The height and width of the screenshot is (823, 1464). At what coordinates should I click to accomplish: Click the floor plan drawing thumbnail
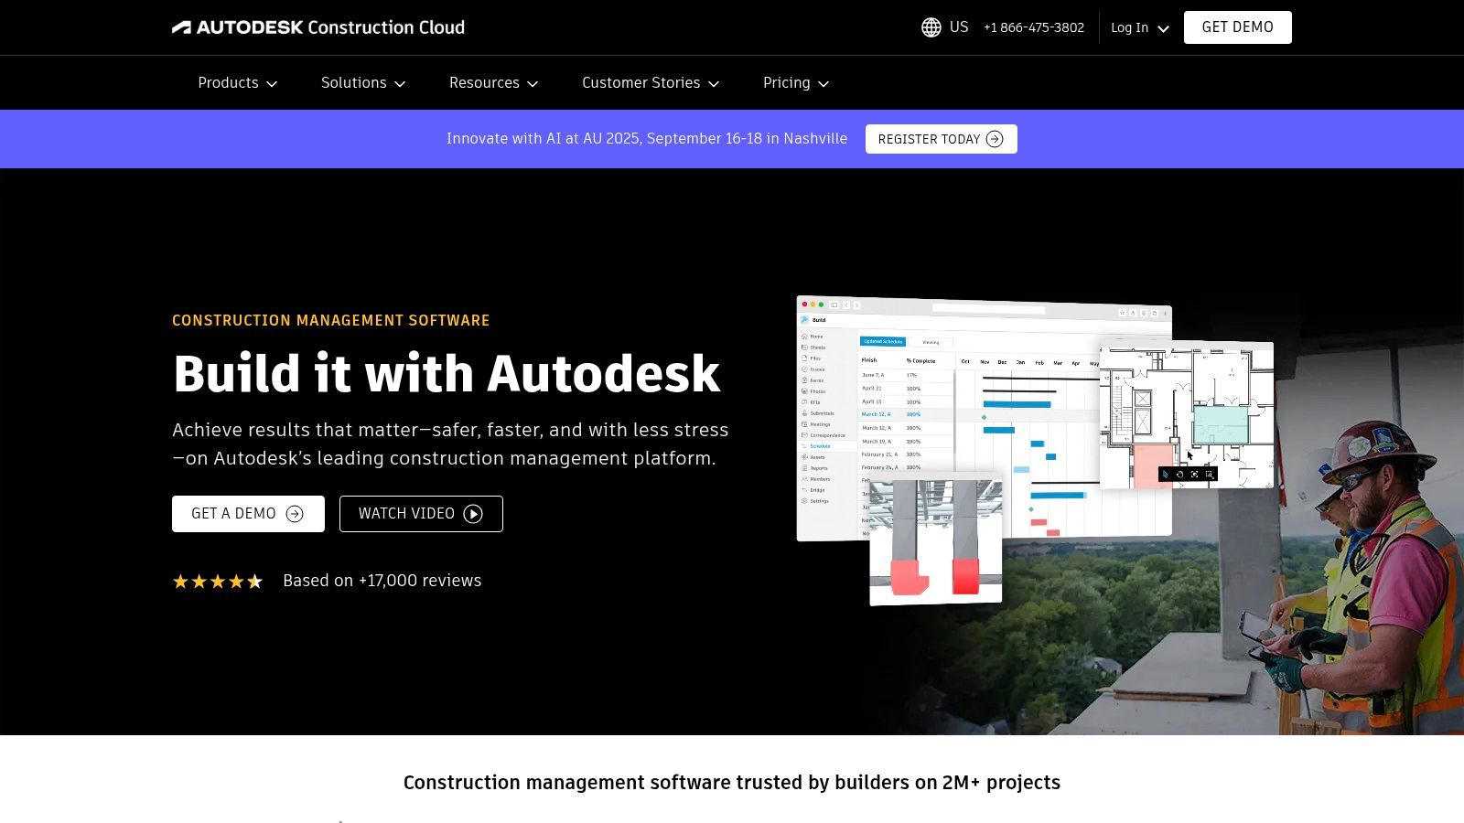1187,414
